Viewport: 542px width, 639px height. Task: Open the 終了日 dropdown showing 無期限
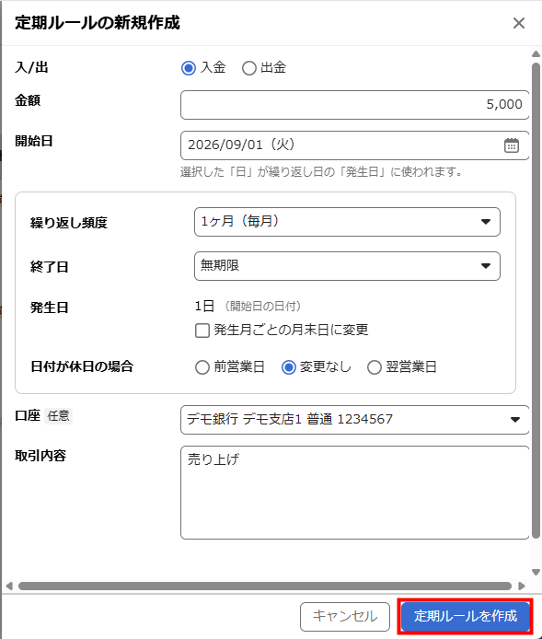coord(347,266)
